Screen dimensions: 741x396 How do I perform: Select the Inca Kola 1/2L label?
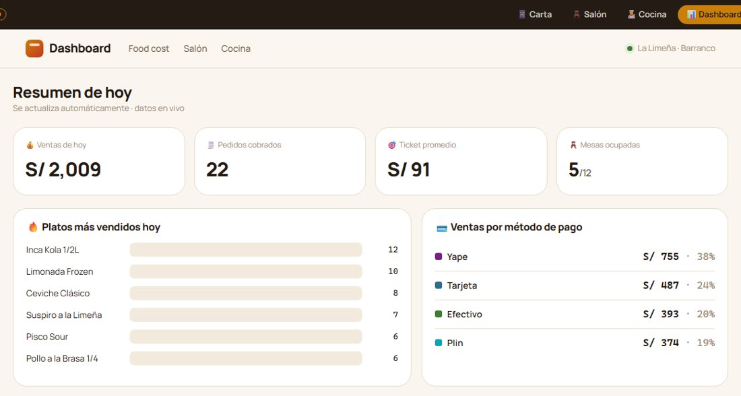click(x=53, y=250)
